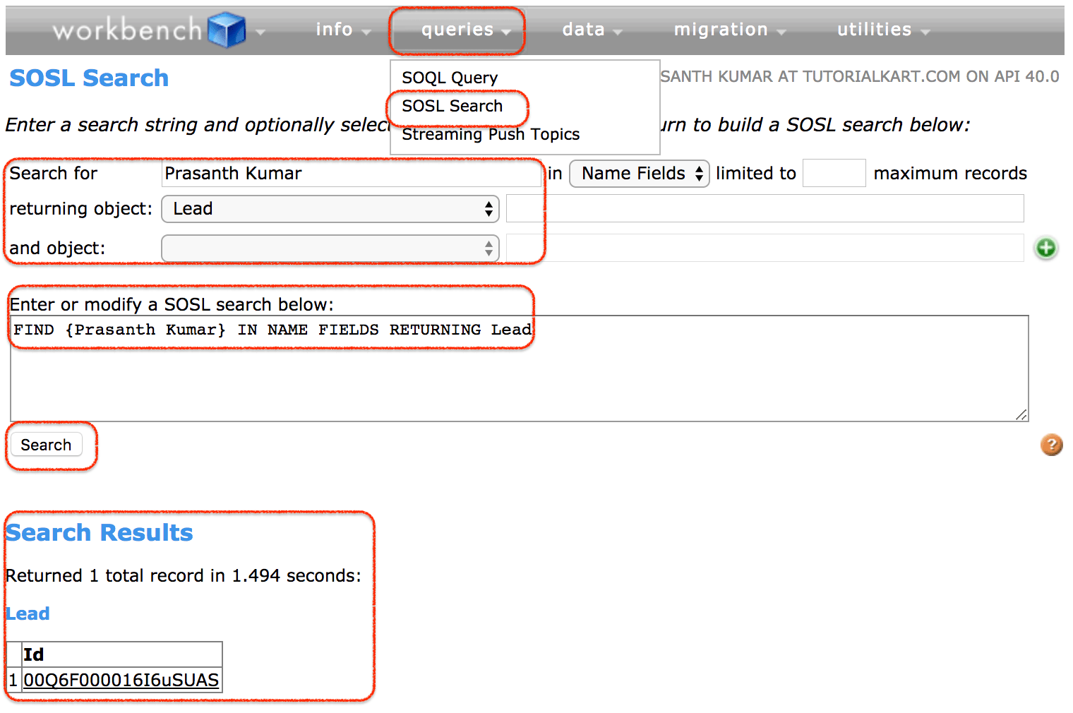Image resolution: width=1073 pixels, height=713 pixels.
Task: Open the returning object dropdown showing Lead
Action: click(x=330, y=209)
